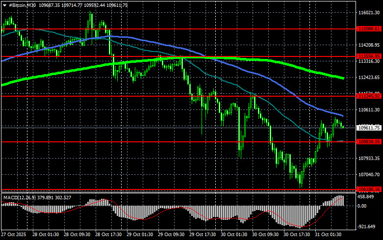Click the 29 Oct 01:30 time label
The height and width of the screenshot is (240, 383).
140,235
